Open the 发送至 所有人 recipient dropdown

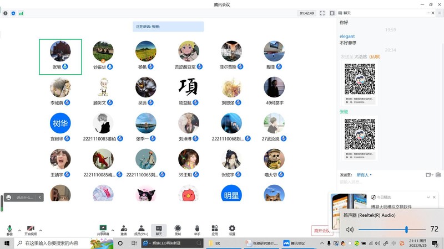364,175
